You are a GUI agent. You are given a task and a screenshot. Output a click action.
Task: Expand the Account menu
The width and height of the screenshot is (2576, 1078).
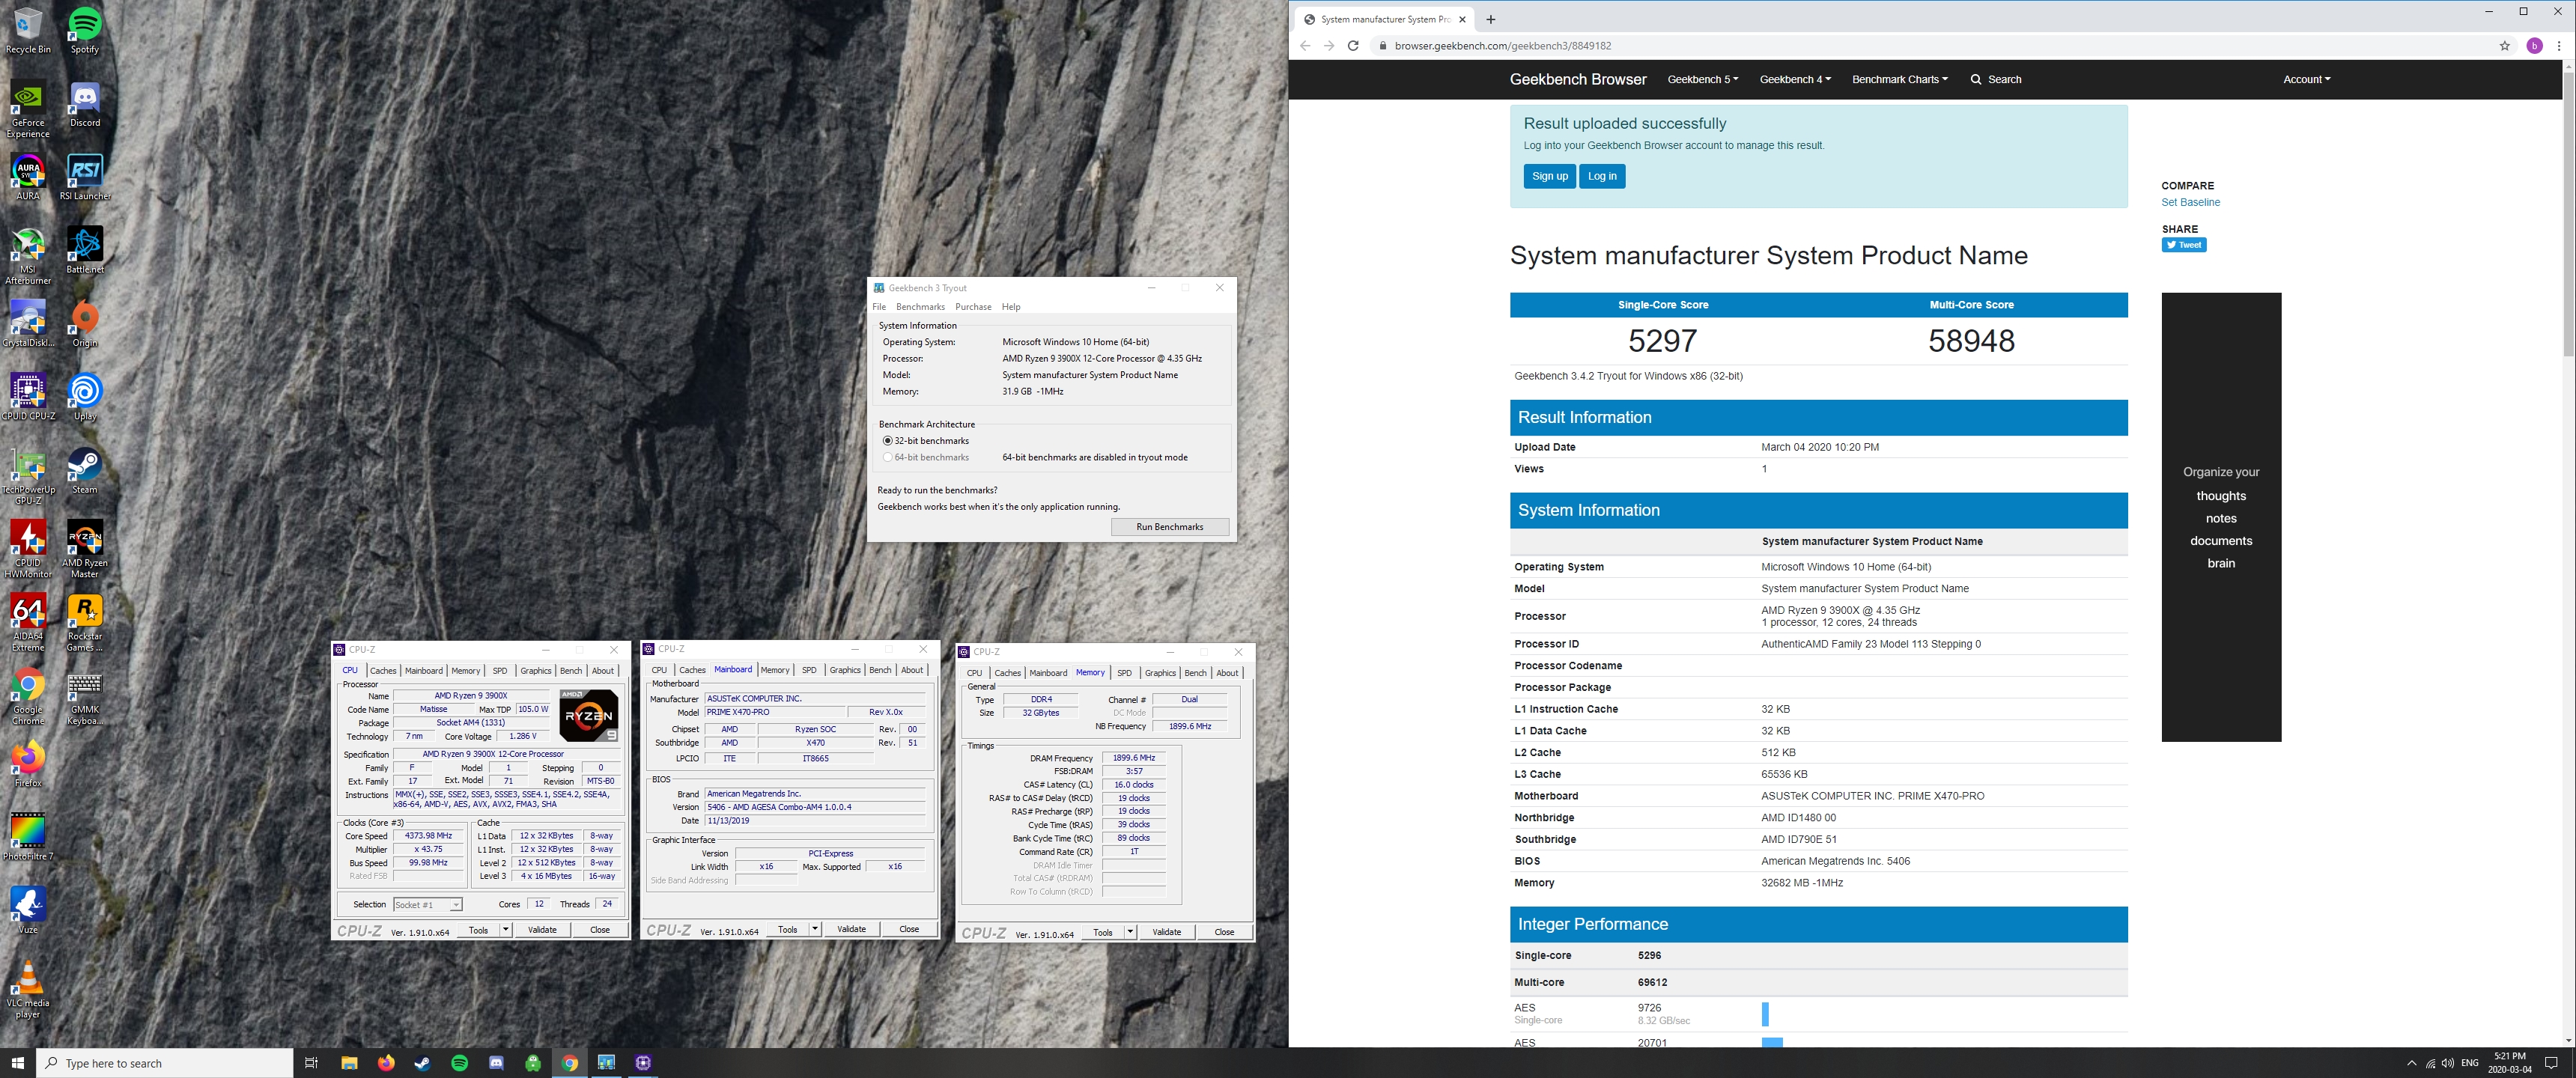point(2306,79)
